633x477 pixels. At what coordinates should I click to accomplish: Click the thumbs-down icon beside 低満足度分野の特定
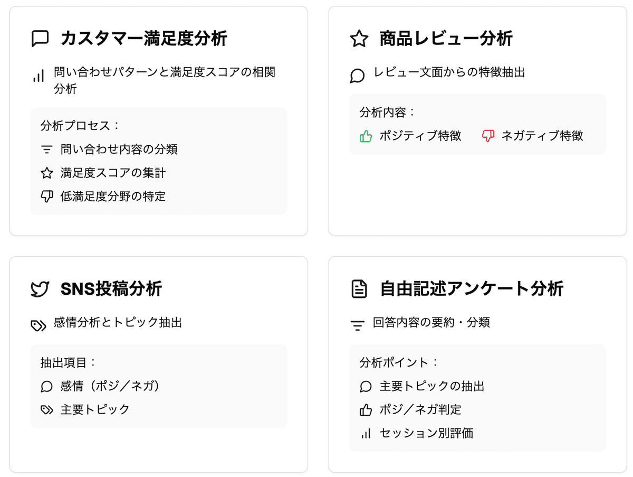coord(47,197)
